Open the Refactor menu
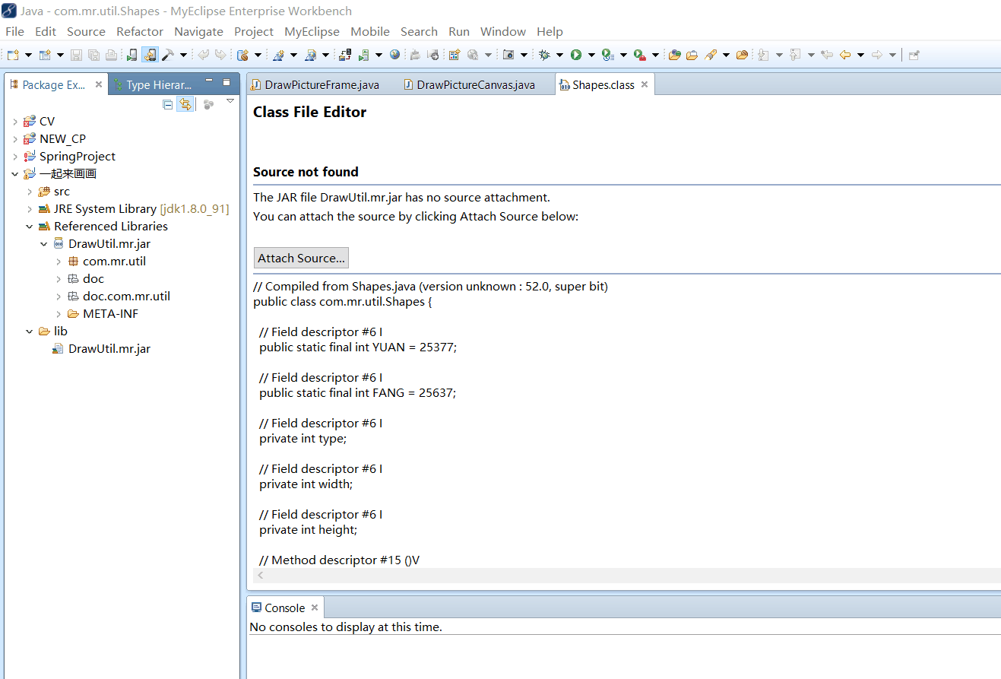 140,31
